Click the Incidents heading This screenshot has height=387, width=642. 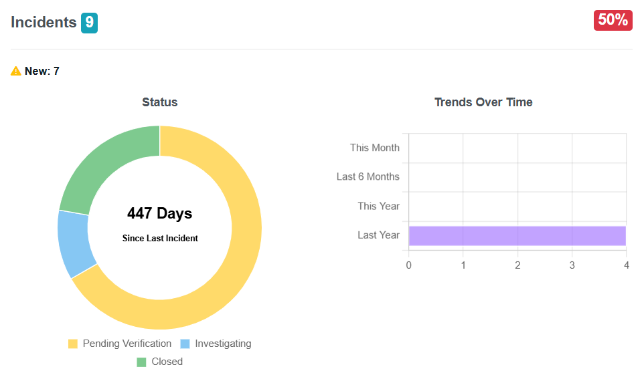[x=44, y=22]
